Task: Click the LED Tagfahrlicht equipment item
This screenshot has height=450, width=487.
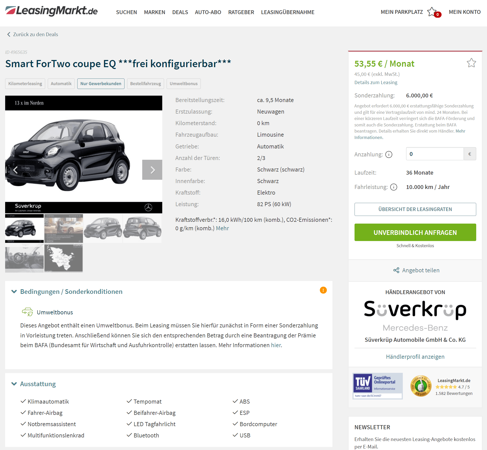Action: point(155,424)
